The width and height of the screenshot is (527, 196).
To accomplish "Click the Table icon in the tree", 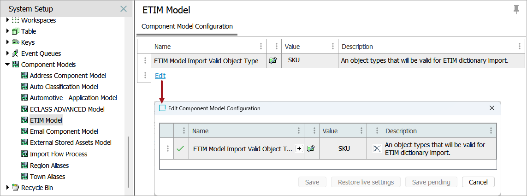I will [15, 31].
